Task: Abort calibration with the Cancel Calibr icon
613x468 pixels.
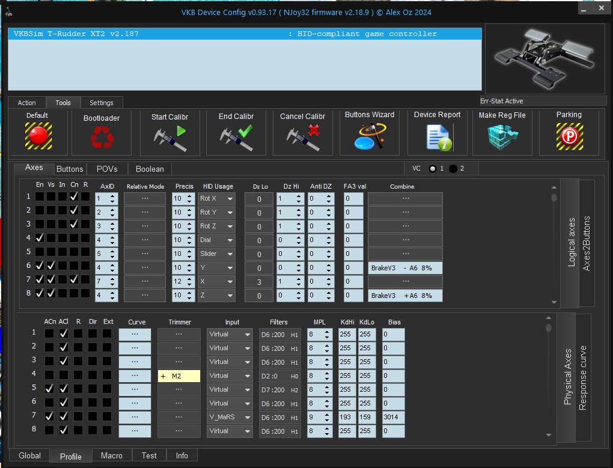Action: click(x=303, y=138)
